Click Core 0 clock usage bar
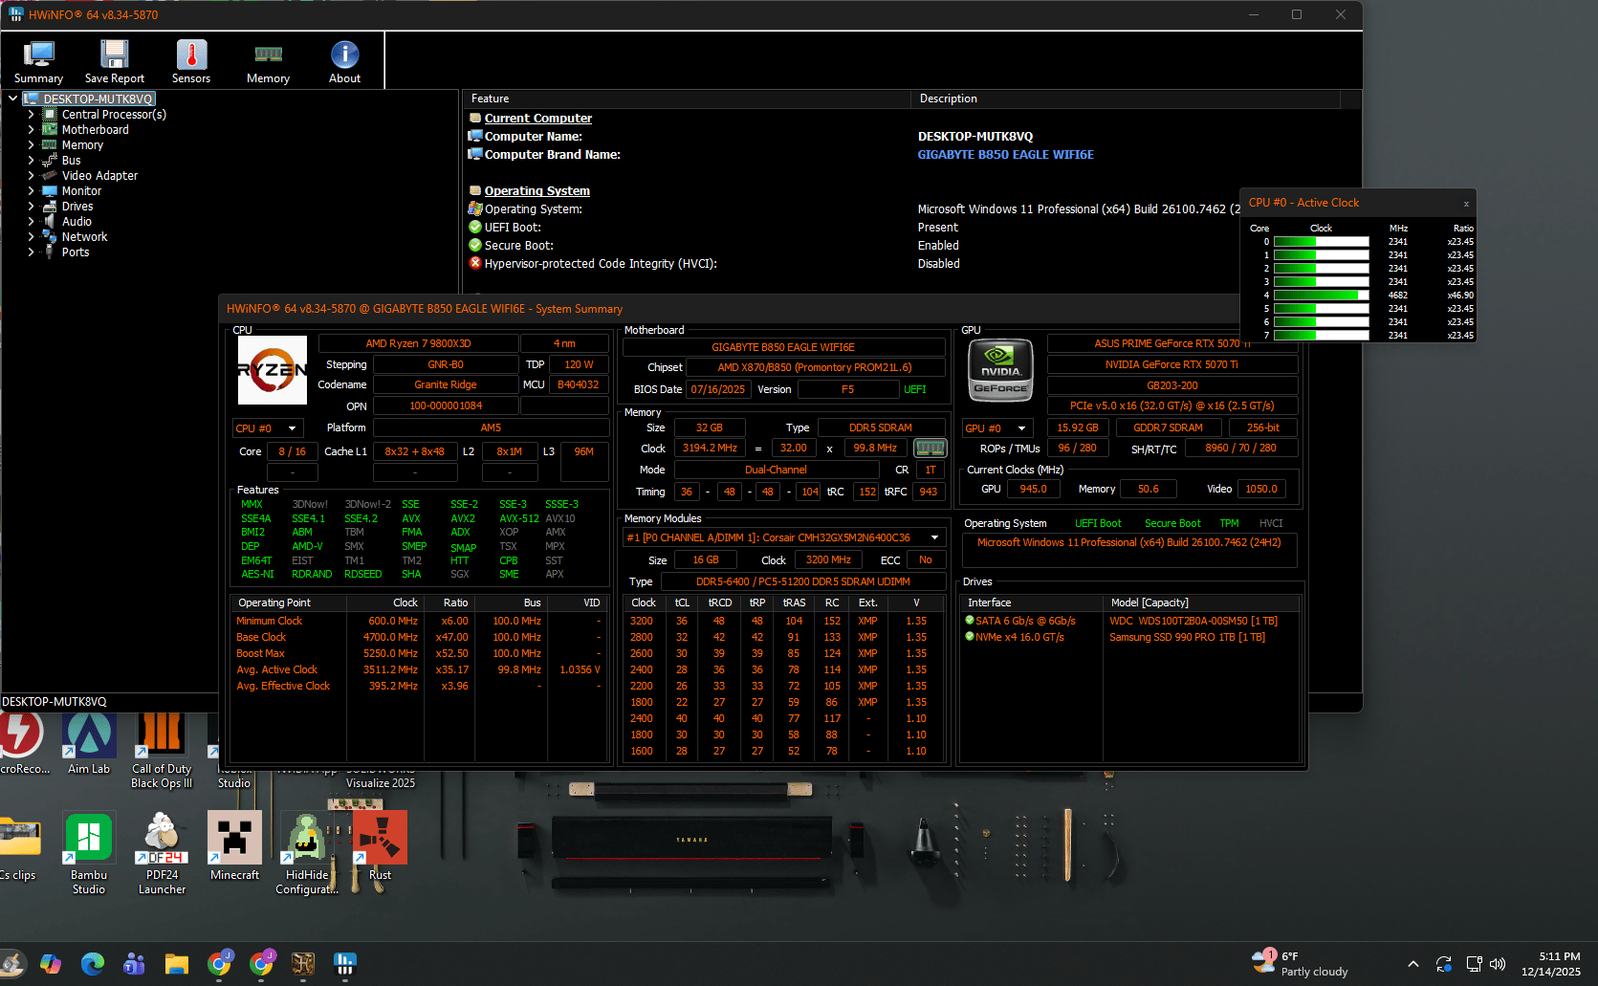This screenshot has width=1598, height=986. 1322,242
